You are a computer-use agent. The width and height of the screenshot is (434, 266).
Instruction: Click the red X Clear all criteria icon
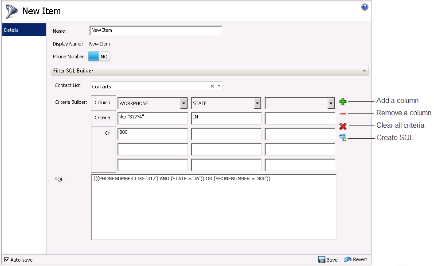pos(343,126)
